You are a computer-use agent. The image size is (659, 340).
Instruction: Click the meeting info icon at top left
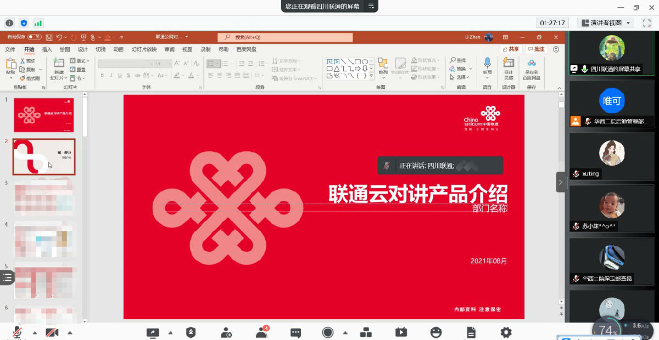pos(9,23)
